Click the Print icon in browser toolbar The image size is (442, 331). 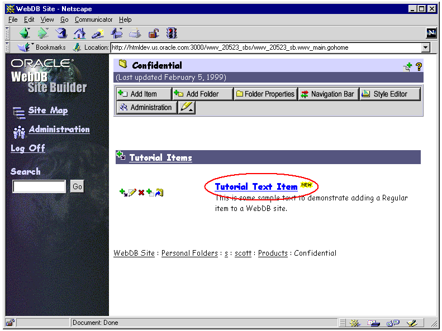(135, 33)
